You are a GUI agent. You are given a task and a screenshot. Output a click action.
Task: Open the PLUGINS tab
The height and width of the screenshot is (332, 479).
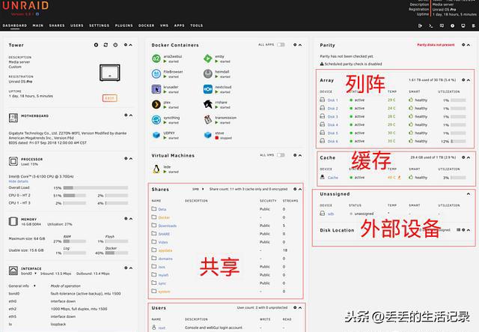pos(123,25)
